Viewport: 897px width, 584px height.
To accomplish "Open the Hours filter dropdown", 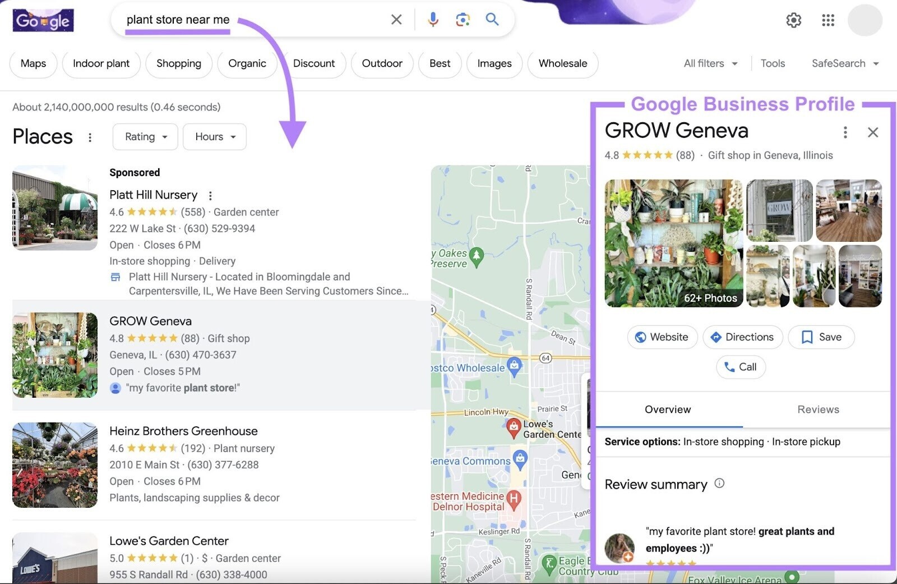I will coord(215,137).
